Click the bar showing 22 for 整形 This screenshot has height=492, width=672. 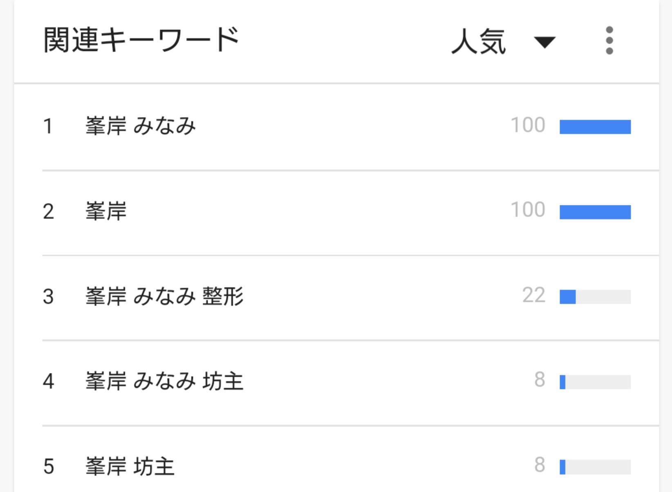pos(595,297)
